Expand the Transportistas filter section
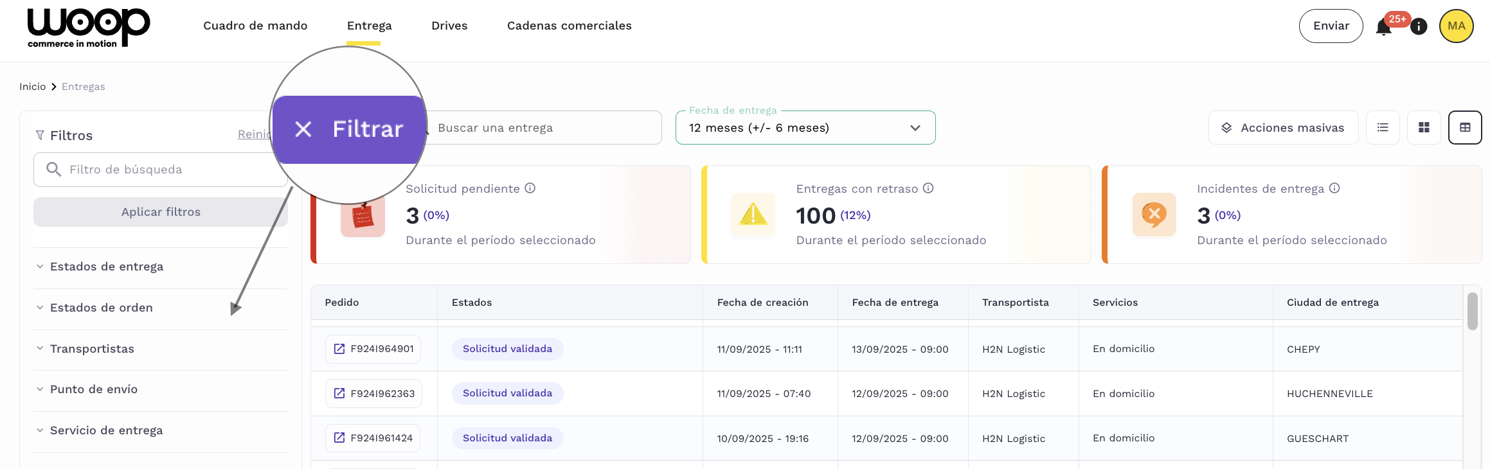The width and height of the screenshot is (1490, 469). pyautogui.click(x=92, y=349)
